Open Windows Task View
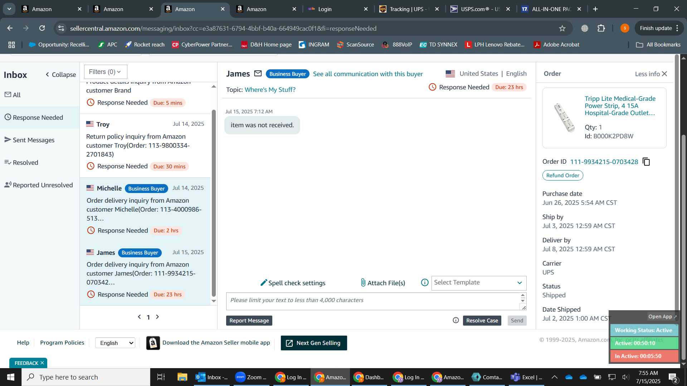Image resolution: width=687 pixels, height=386 pixels. [161, 377]
